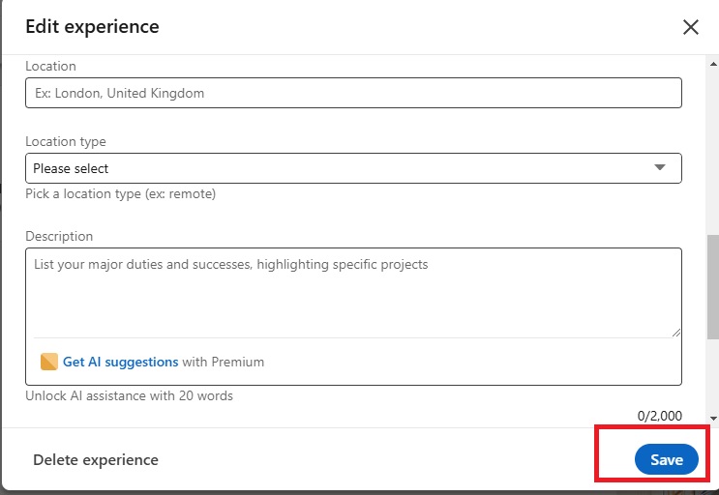Click the Description label
Screen dimensions: 719x495
pos(59,236)
